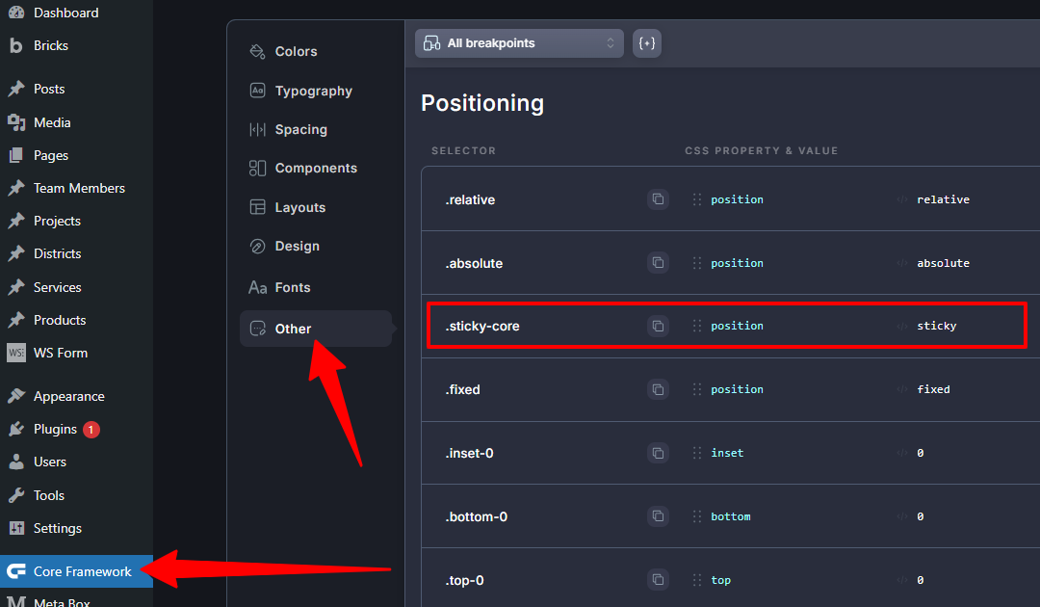This screenshot has width=1040, height=607.
Task: Click the variables braces button
Action: click(647, 43)
